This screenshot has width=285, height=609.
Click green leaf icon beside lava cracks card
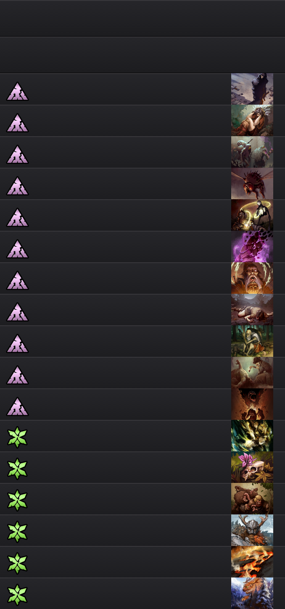(17, 563)
